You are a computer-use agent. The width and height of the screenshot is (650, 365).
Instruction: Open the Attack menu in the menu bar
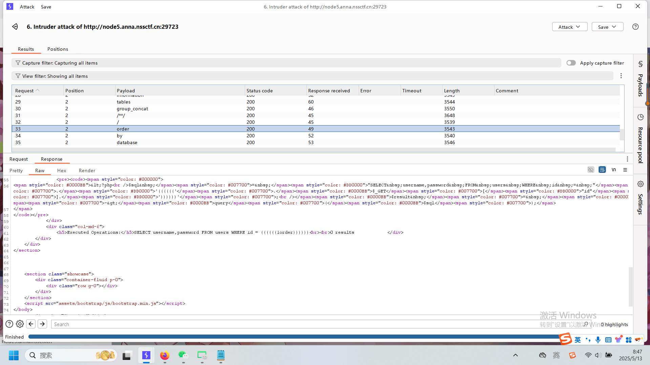[27, 7]
